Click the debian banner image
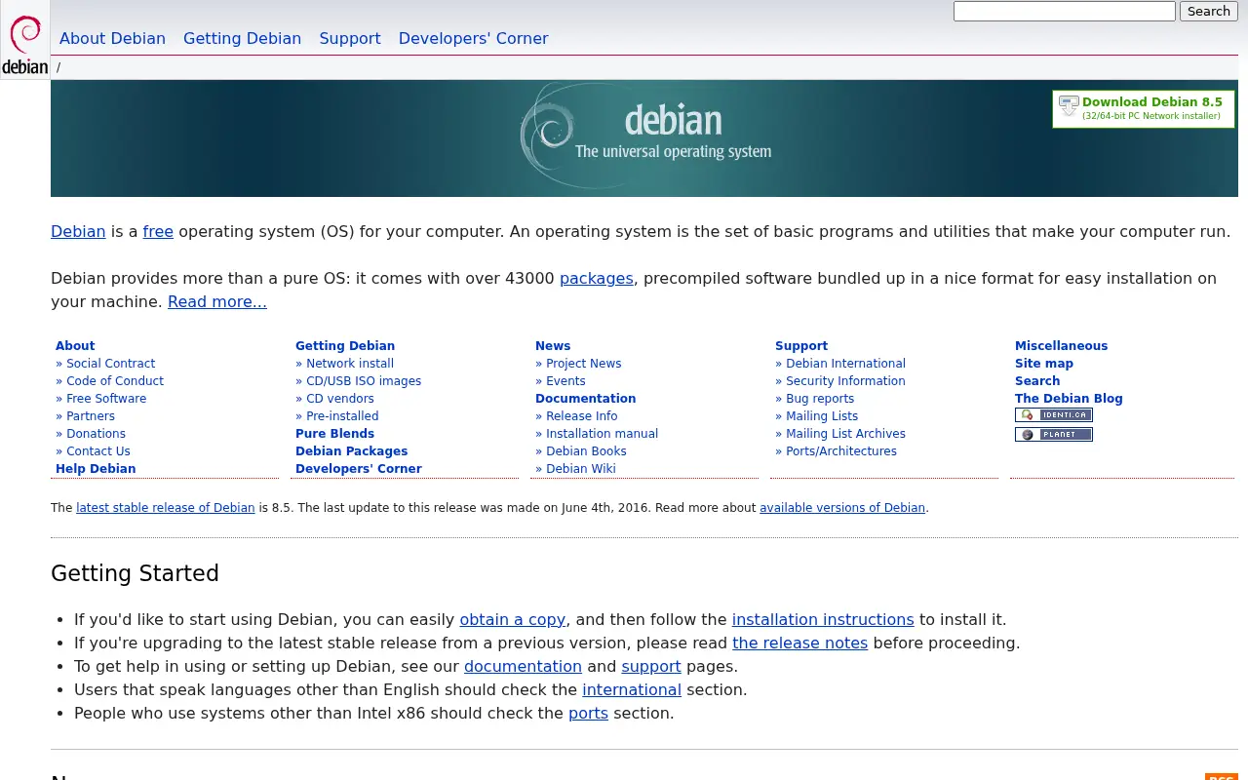 (644, 138)
